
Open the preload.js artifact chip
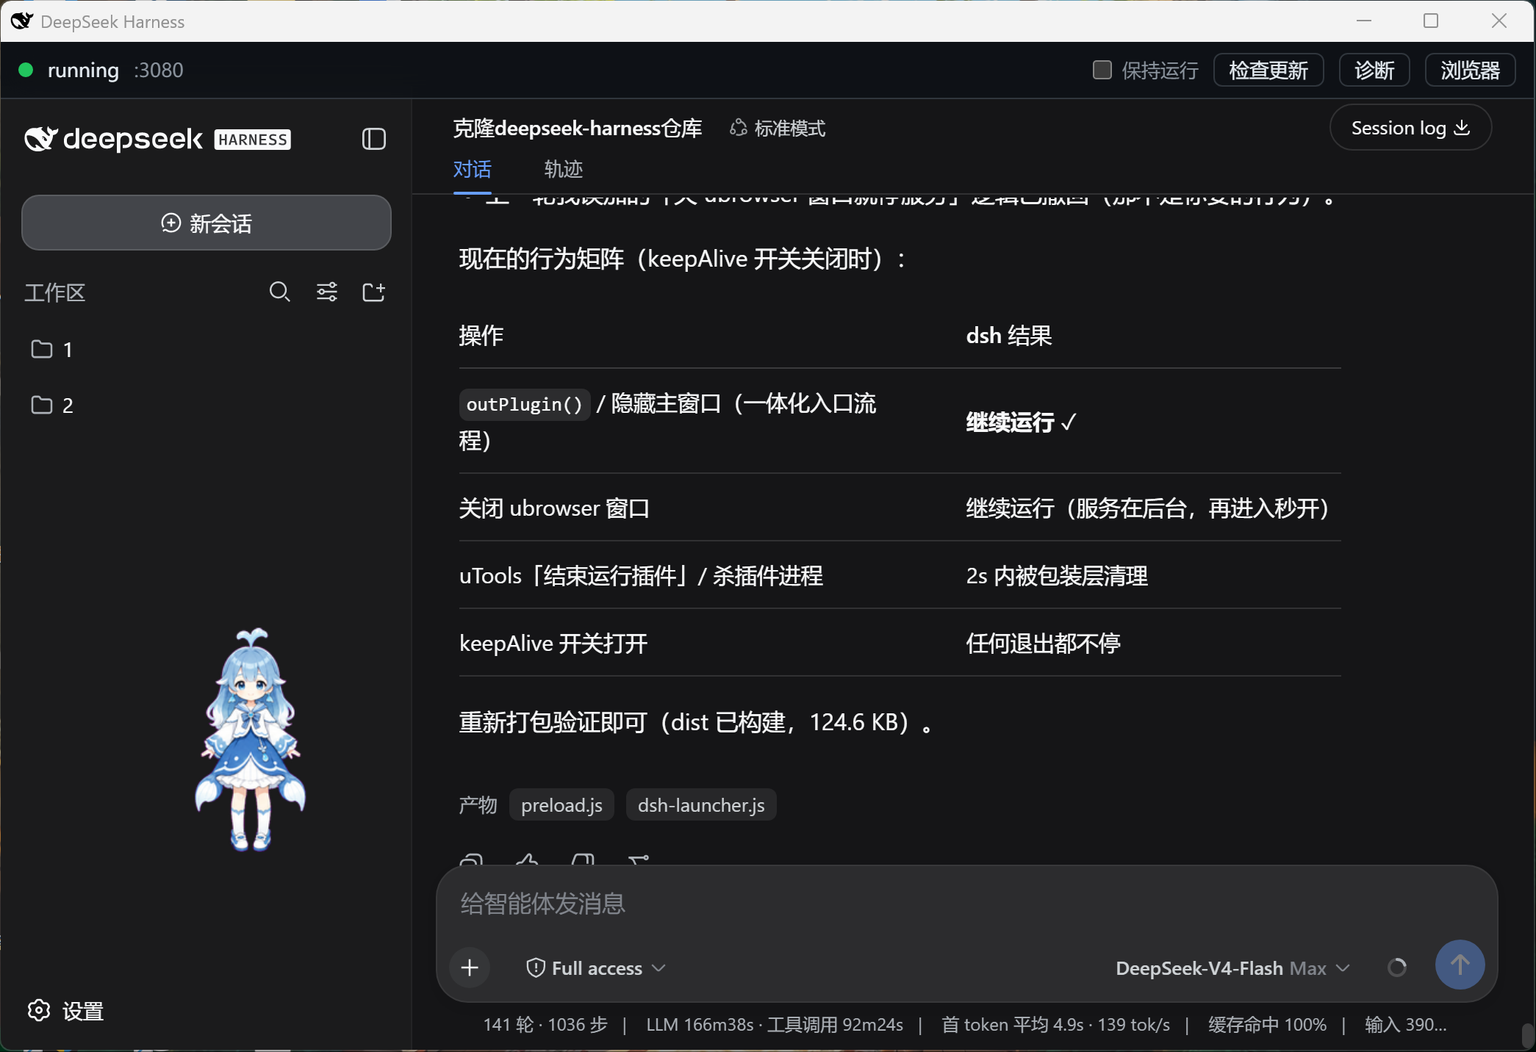coord(561,805)
